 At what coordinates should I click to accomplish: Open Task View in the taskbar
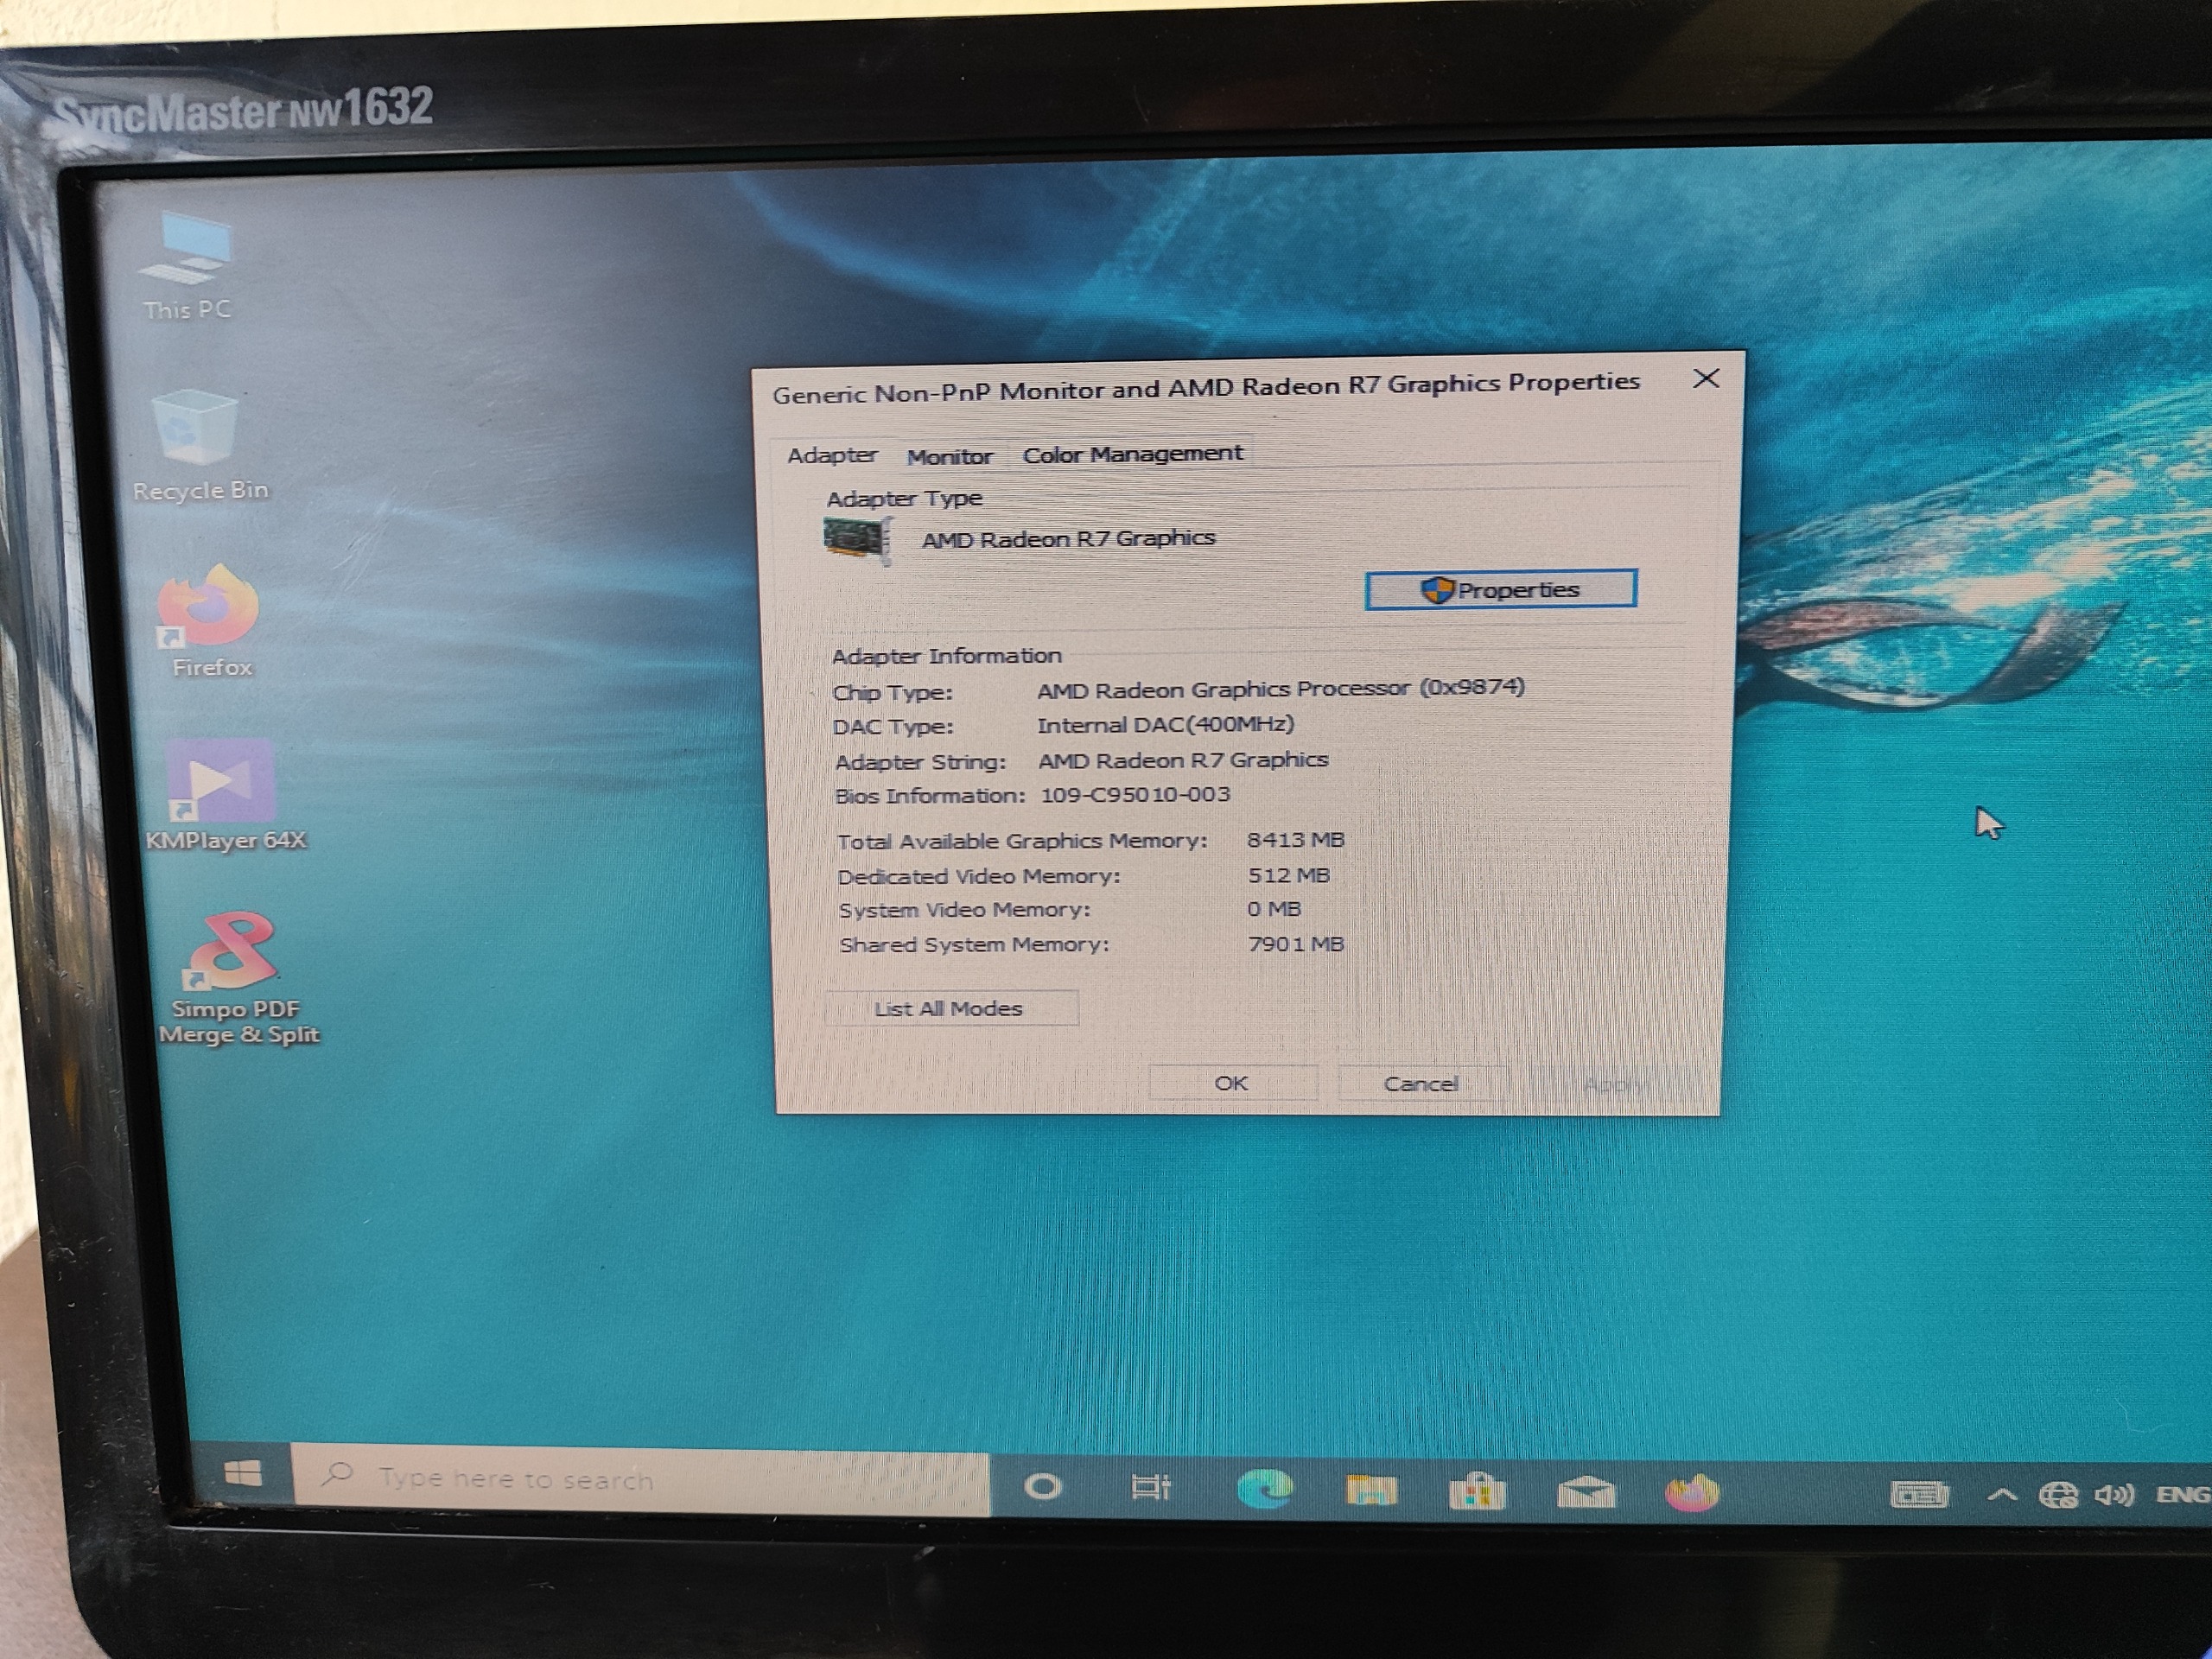(x=1150, y=1488)
